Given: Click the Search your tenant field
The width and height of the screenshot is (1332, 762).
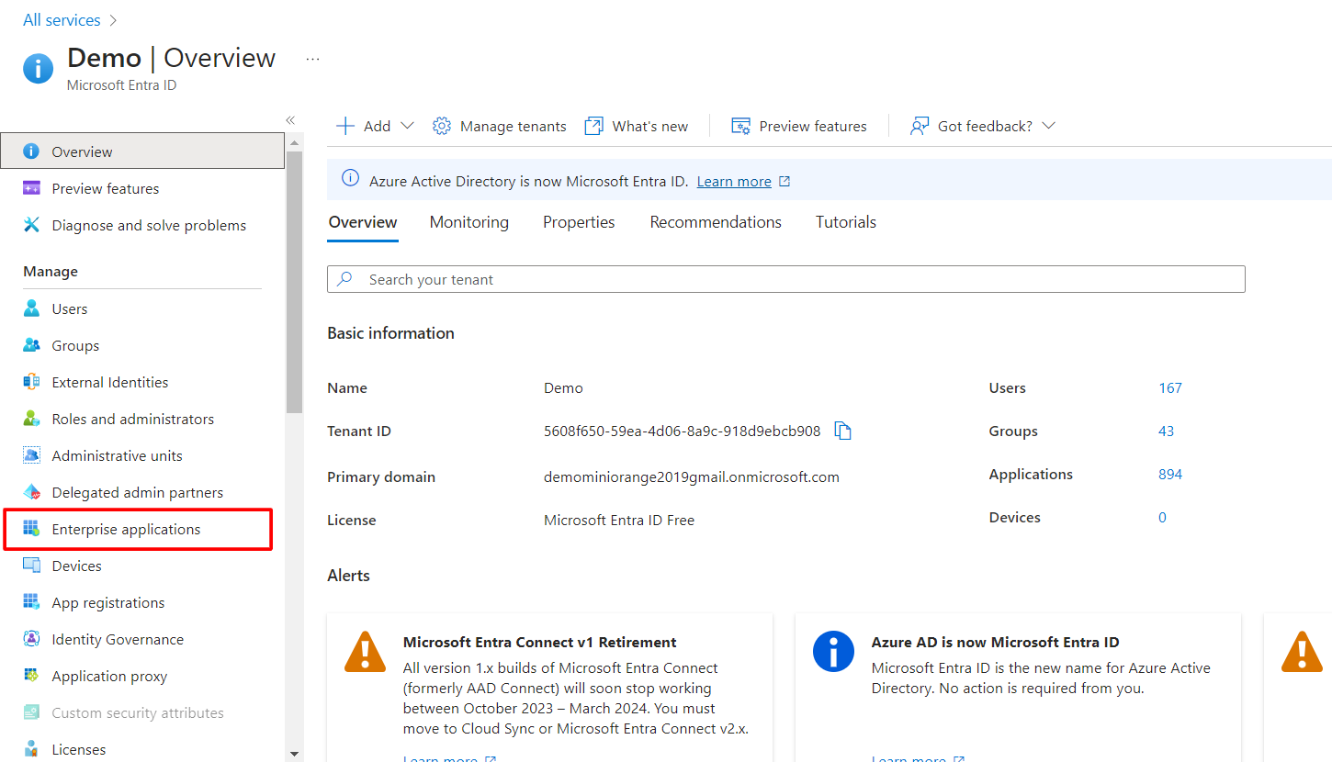Looking at the screenshot, I should [786, 279].
